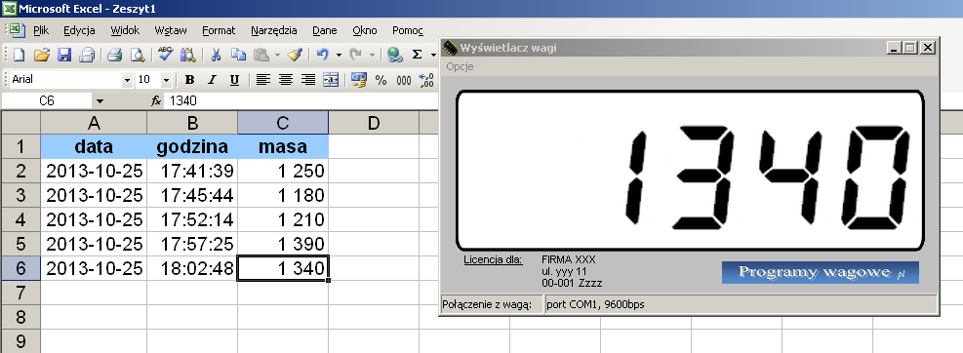Activate the Format Painter brush
The width and height of the screenshot is (963, 353).
pyautogui.click(x=295, y=55)
